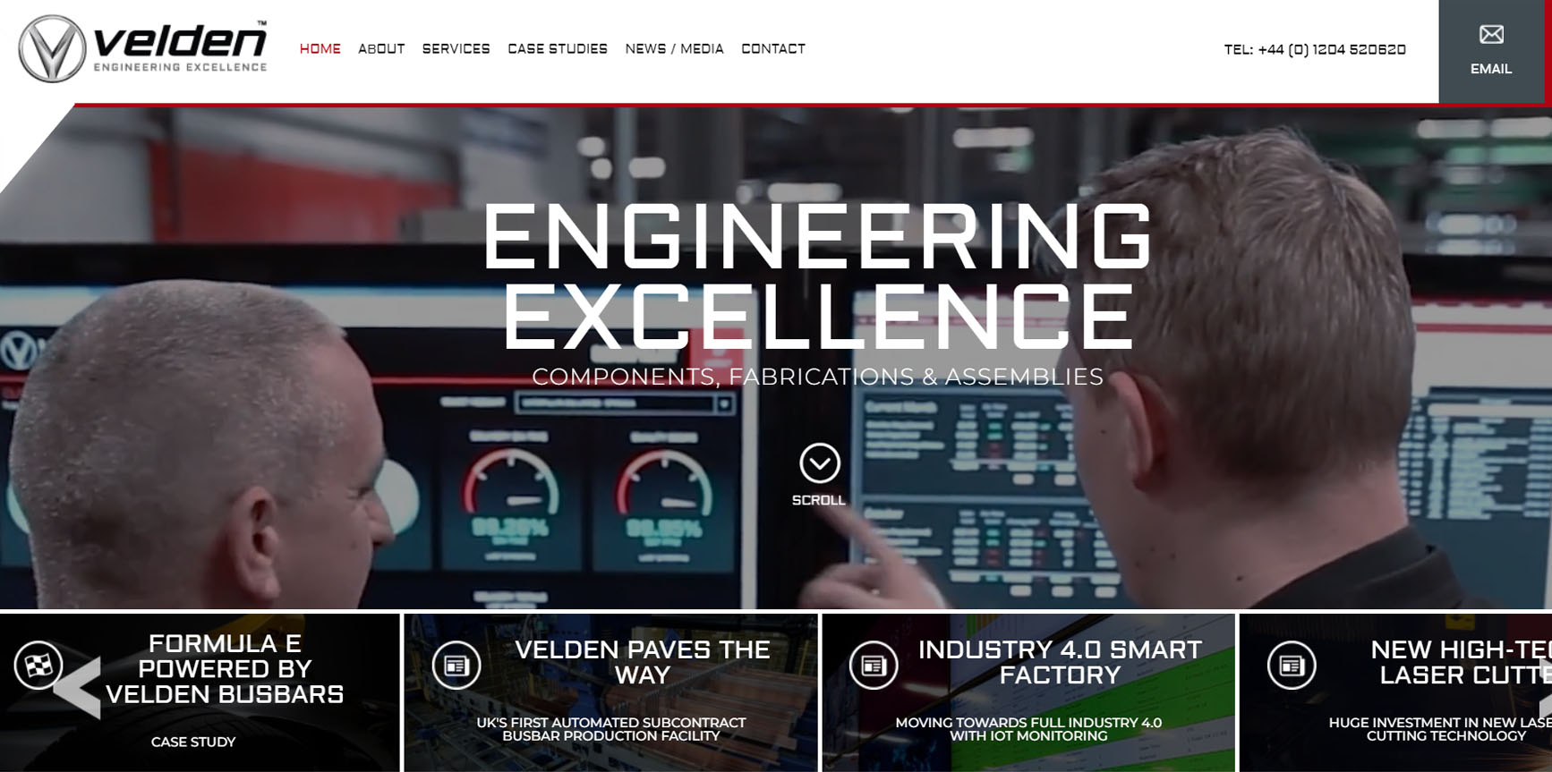Click the news icon beside New High-Tech Laser Cutter
The image size is (1552, 772).
[x=1292, y=665]
